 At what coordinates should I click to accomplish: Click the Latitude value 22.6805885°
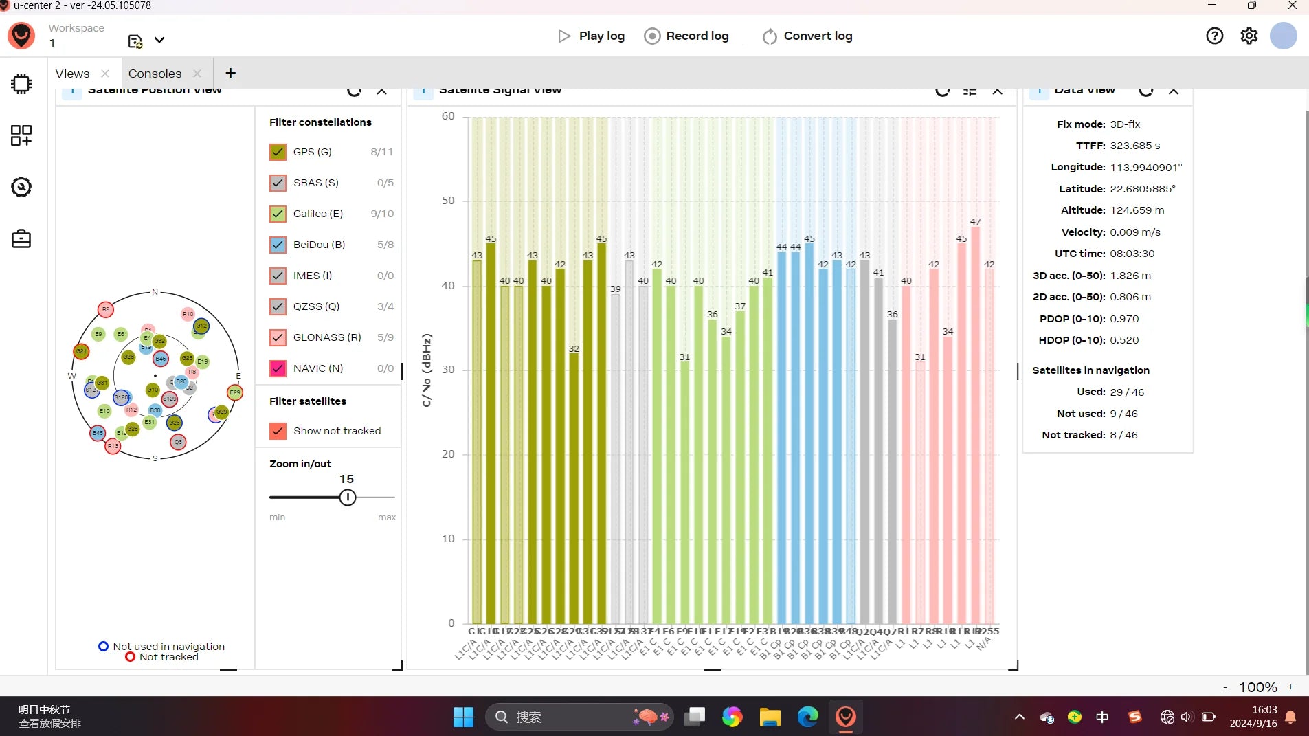(x=1143, y=189)
